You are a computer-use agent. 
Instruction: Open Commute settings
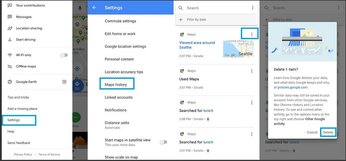pyautogui.click(x=120, y=21)
